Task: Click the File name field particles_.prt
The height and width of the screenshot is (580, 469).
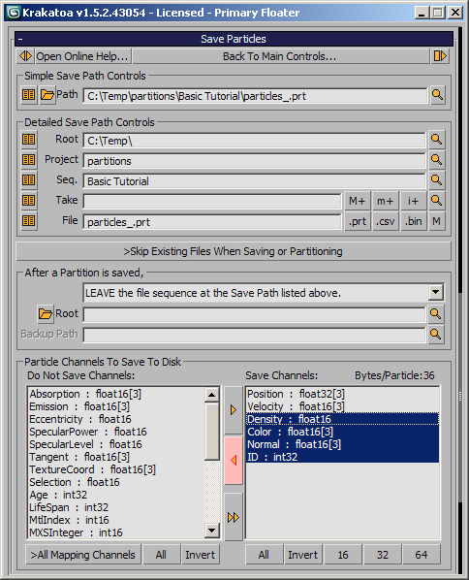Action: pos(212,222)
